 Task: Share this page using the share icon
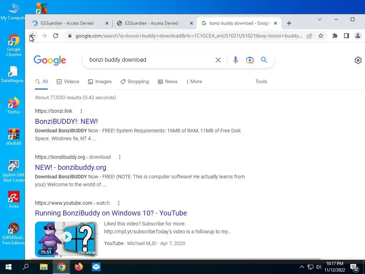pyautogui.click(x=309, y=36)
